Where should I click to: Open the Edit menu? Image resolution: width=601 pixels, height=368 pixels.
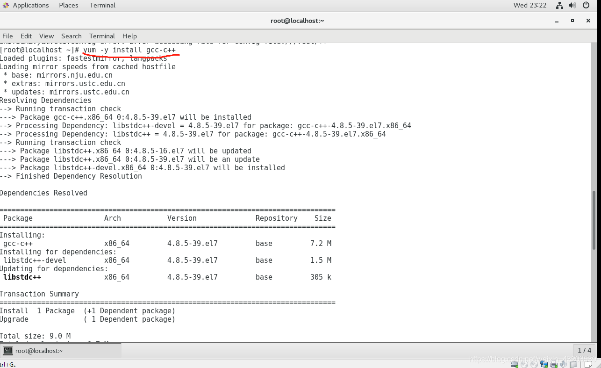[26, 36]
